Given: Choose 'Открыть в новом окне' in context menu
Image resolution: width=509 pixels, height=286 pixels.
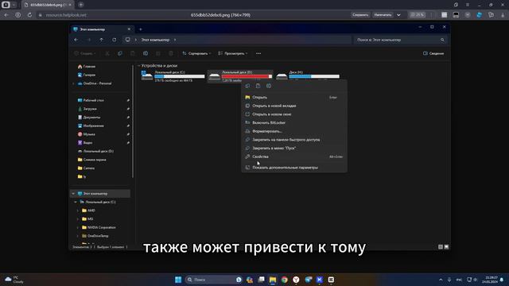Looking at the screenshot, I should (x=294, y=114).
